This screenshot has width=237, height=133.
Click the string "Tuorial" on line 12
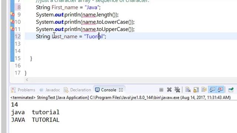94,37
